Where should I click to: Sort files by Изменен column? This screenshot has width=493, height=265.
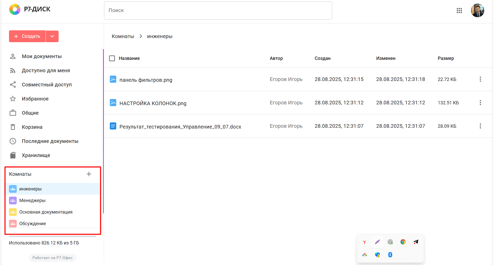point(386,58)
